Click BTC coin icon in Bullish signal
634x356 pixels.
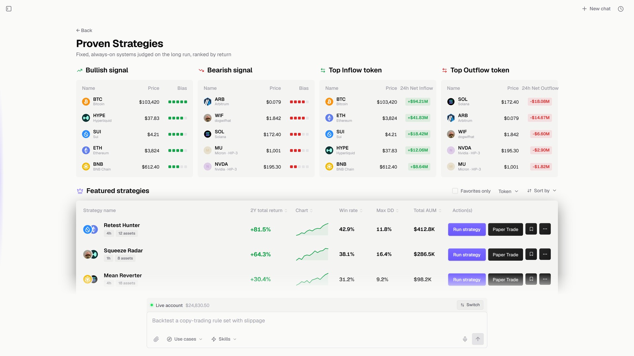point(86,102)
